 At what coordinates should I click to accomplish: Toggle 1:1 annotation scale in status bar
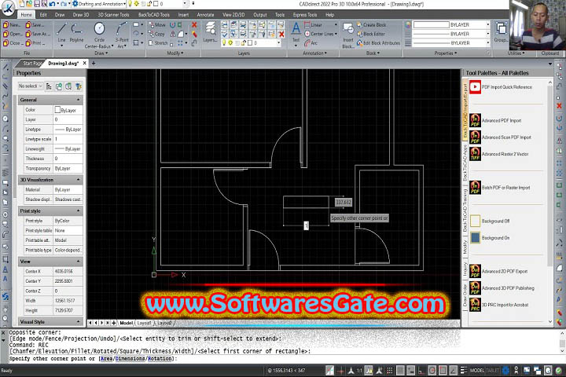point(359,371)
